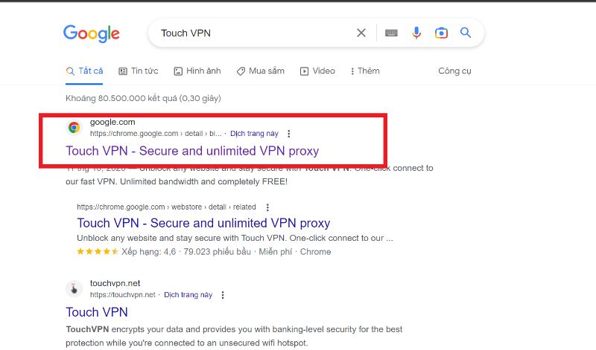Open Công cụ search tools
This screenshot has width=596, height=350.
click(454, 71)
